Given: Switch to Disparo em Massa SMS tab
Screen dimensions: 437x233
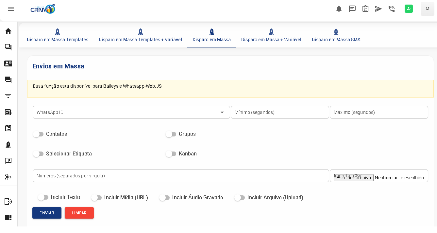Looking at the screenshot, I should click(x=336, y=39).
